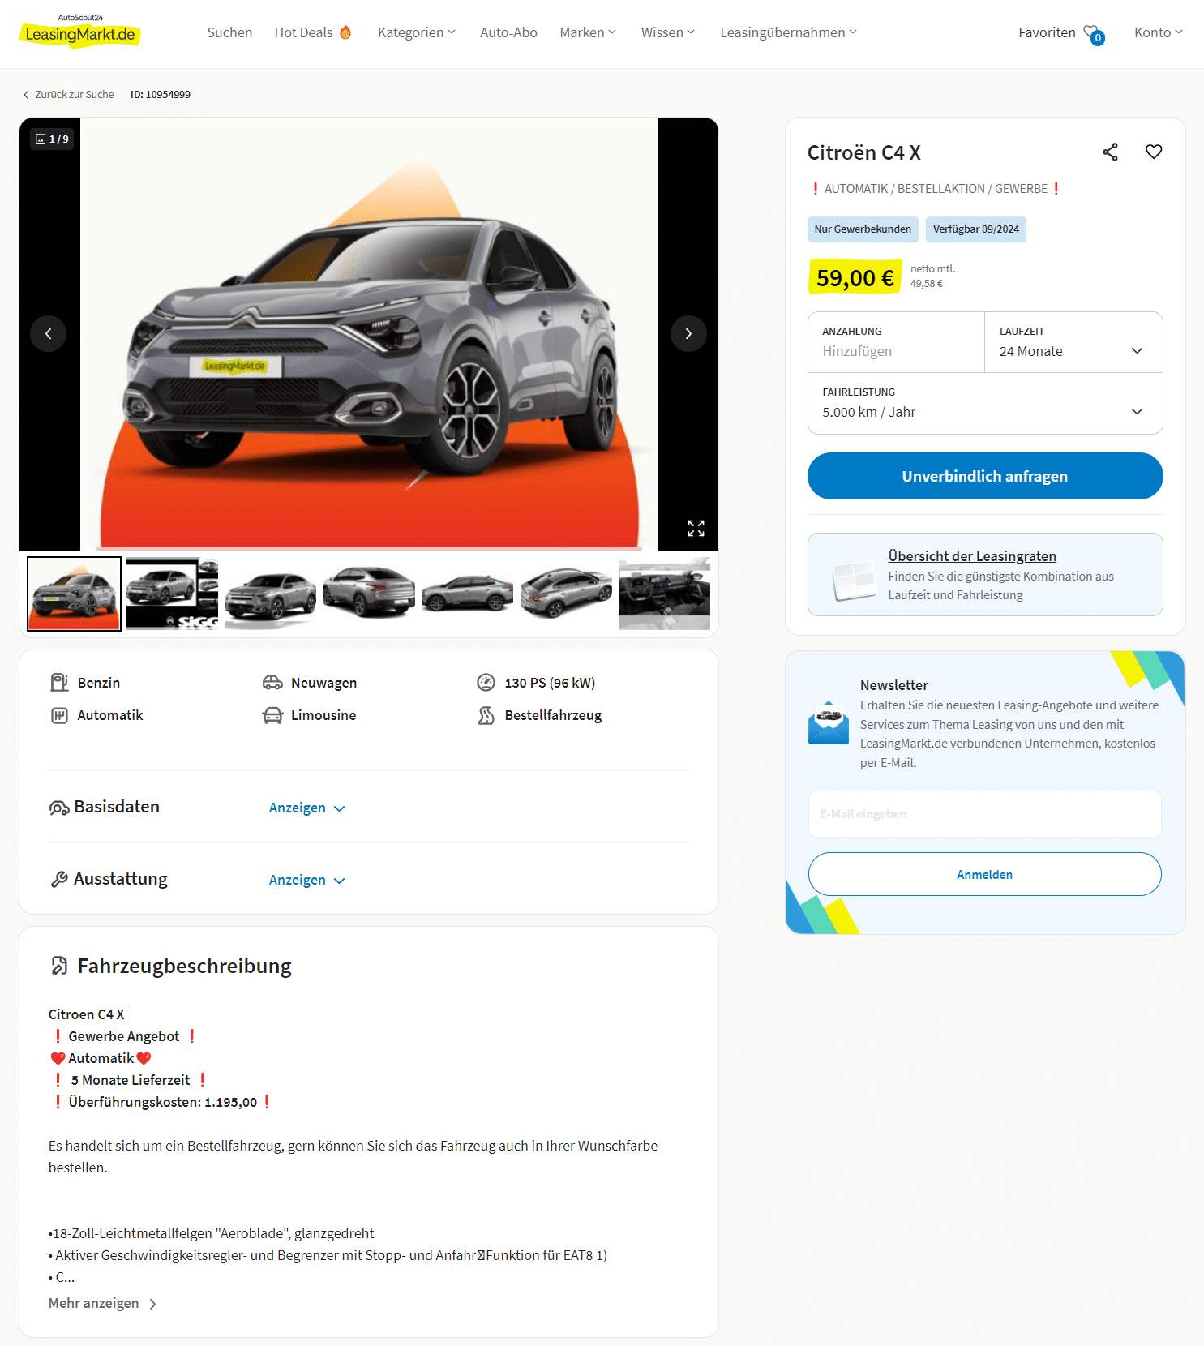Click Mehr anzeigen in description
The image size is (1204, 1346).
tap(102, 1303)
